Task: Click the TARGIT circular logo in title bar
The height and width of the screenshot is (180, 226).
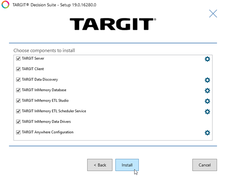Action: tap(5, 5)
